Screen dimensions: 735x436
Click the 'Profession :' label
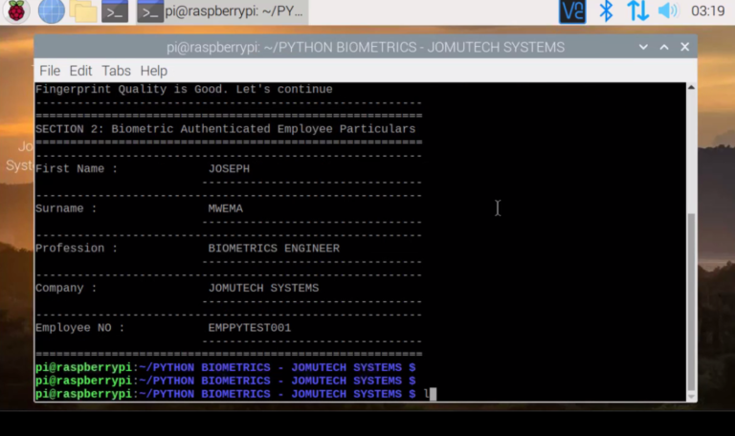(x=77, y=249)
